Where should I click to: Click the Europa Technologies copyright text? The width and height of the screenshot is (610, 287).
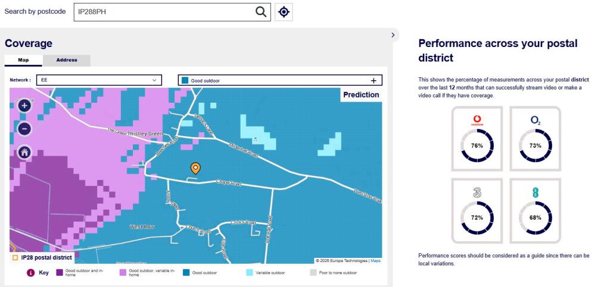342,261
